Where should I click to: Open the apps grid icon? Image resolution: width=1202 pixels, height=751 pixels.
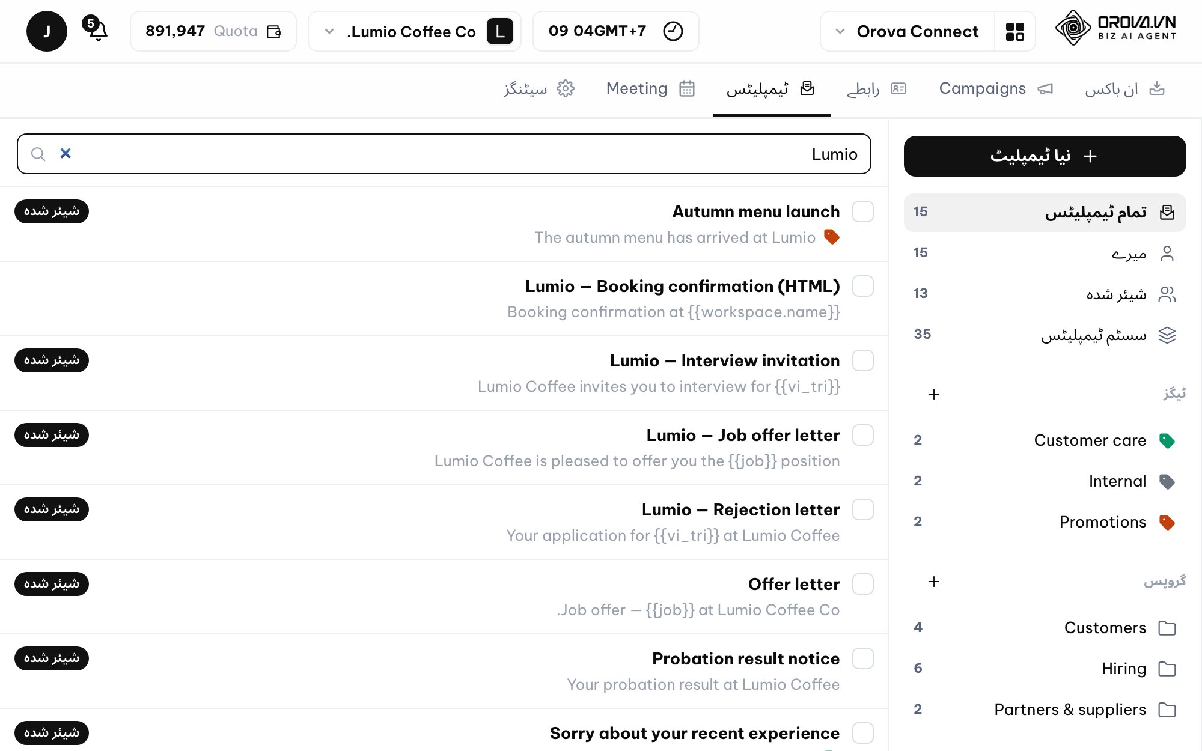[1015, 31]
